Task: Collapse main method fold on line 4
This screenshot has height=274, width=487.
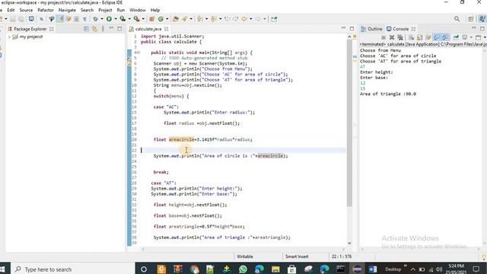Action: pos(138,53)
